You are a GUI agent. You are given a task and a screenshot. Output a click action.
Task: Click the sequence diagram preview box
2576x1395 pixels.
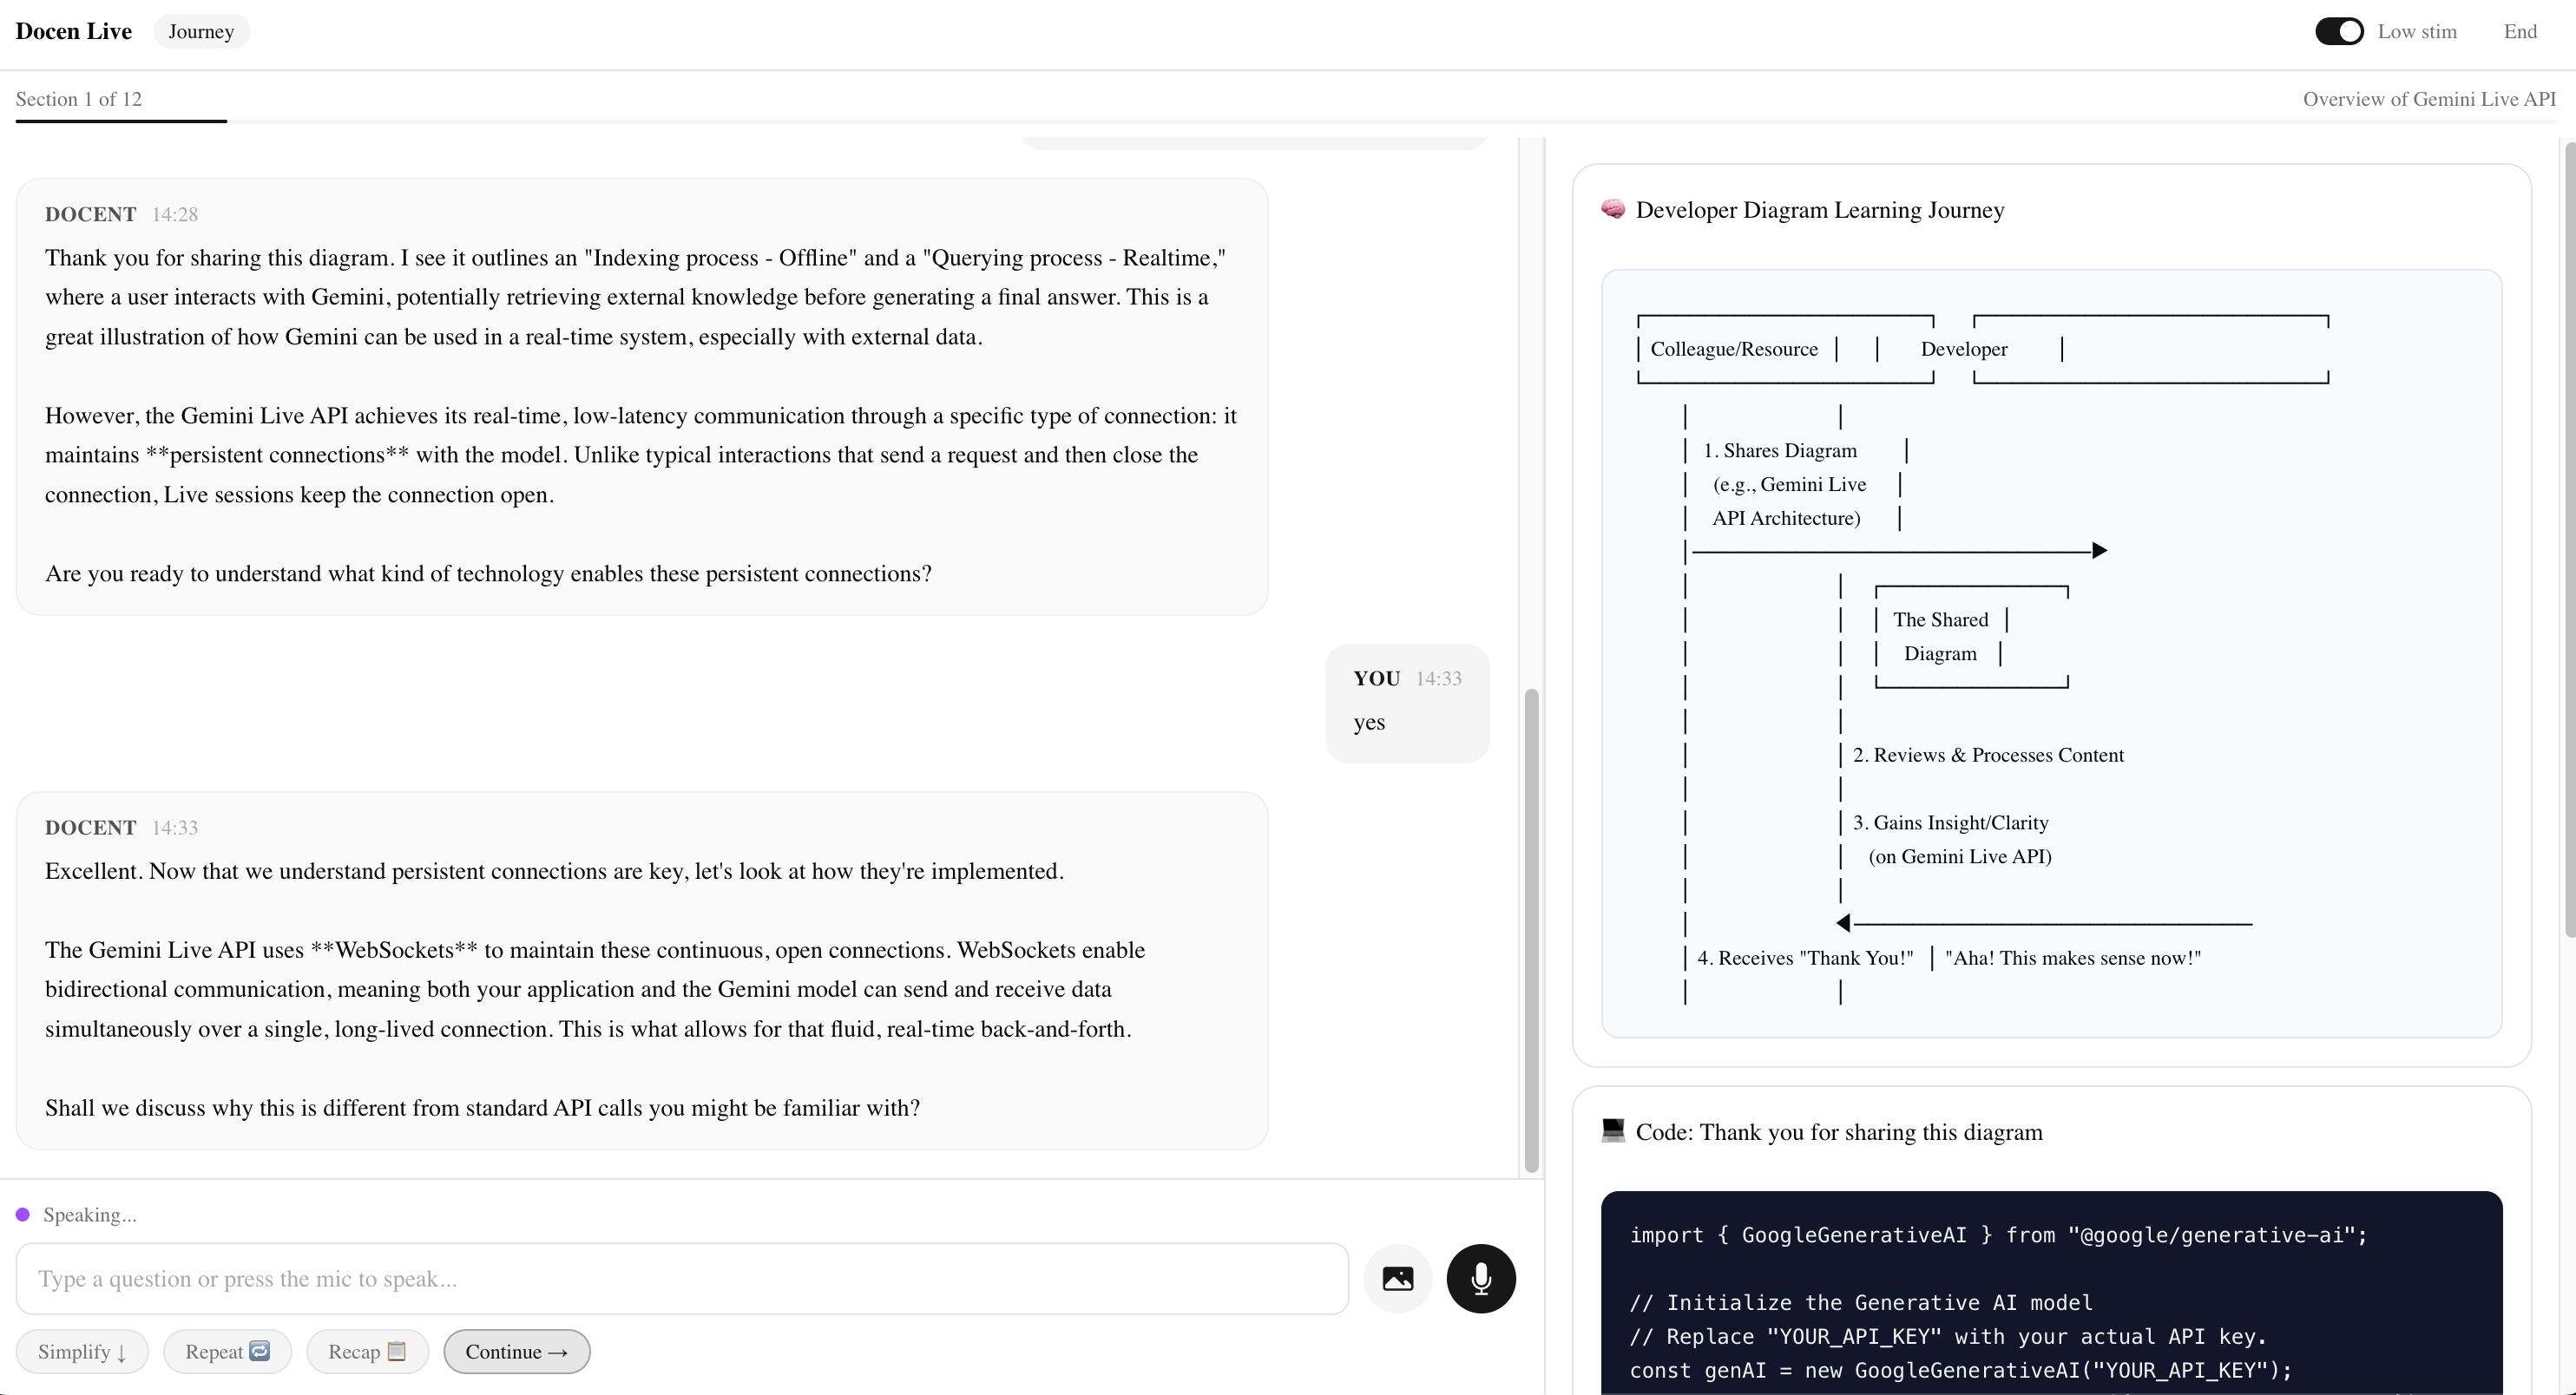(2050, 652)
